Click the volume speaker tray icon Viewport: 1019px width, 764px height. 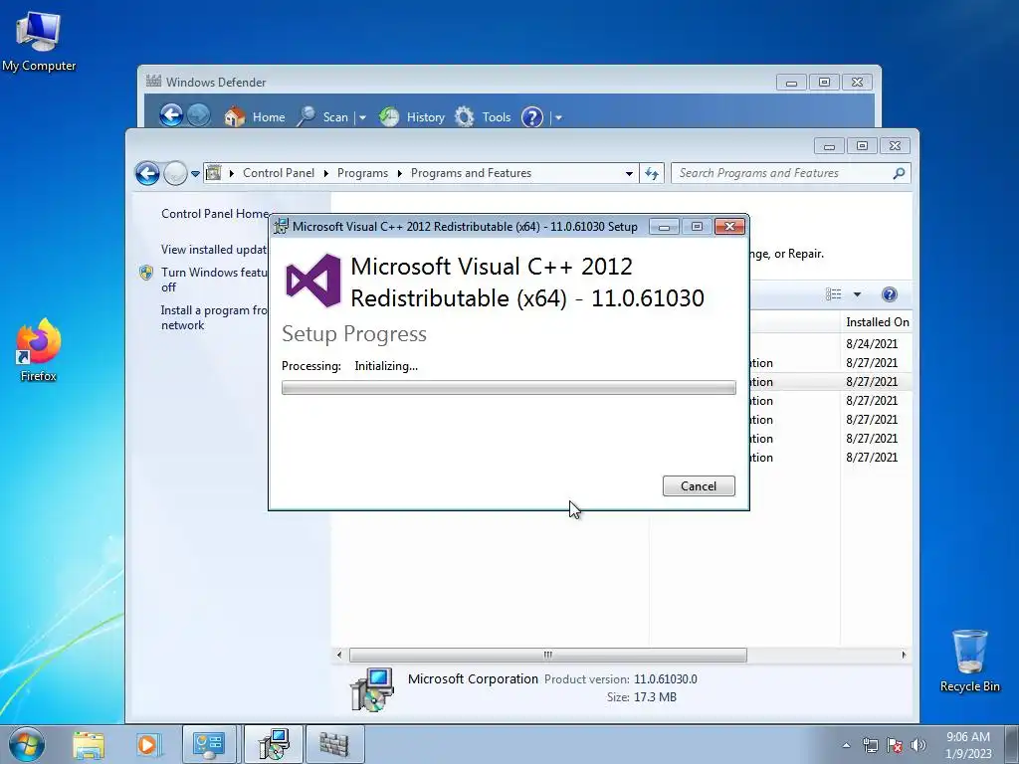coord(918,745)
